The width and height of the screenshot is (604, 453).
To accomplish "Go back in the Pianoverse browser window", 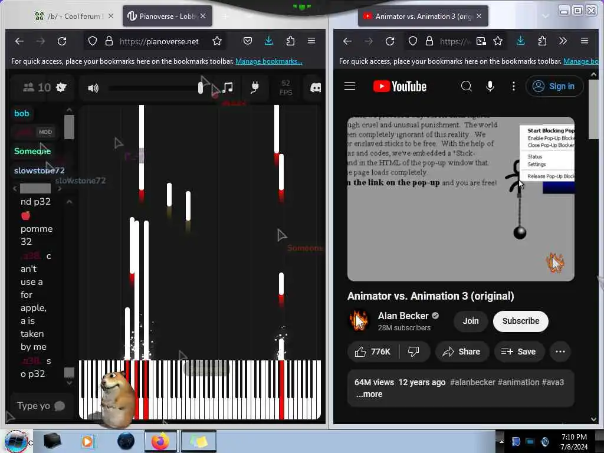I will pos(19,41).
